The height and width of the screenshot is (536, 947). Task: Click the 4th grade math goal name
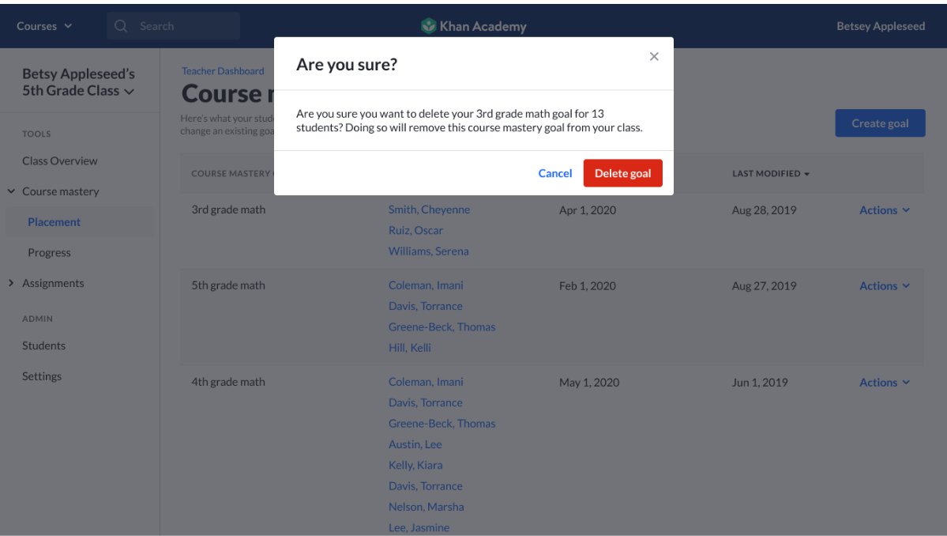(228, 382)
